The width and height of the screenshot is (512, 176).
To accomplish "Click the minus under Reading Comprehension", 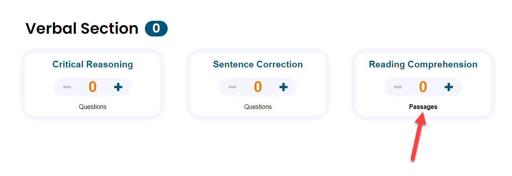I will (x=398, y=87).
